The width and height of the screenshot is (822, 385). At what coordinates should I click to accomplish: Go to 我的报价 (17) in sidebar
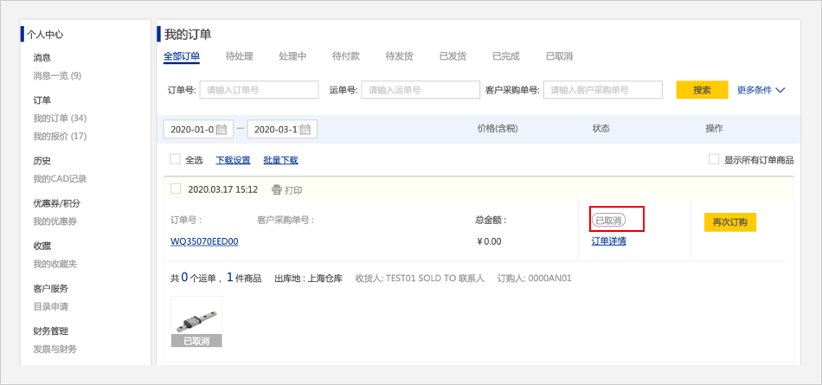[60, 136]
